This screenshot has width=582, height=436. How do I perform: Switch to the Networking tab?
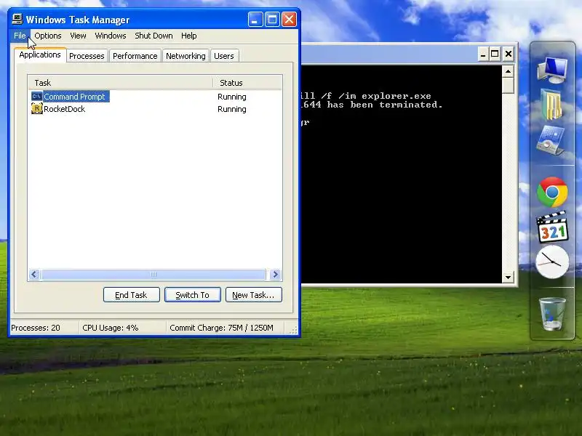pos(186,56)
